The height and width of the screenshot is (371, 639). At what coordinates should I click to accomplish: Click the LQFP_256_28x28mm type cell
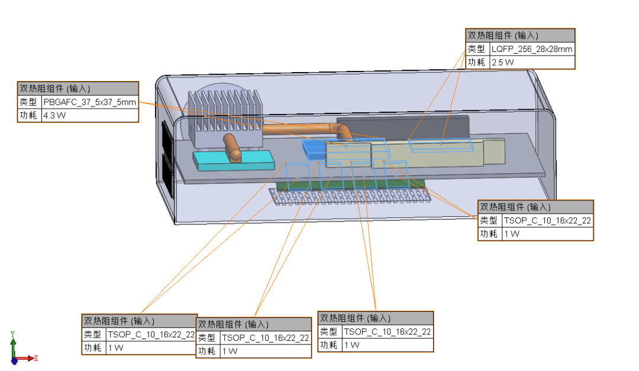[x=531, y=50]
